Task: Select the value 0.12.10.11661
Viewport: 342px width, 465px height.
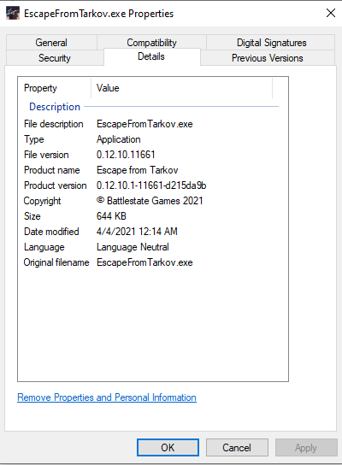Action: click(126, 155)
